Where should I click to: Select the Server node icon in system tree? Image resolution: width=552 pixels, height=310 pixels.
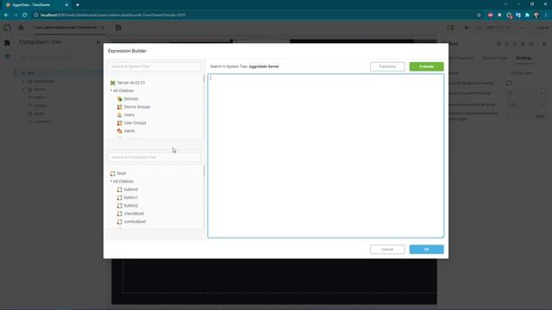coord(113,83)
